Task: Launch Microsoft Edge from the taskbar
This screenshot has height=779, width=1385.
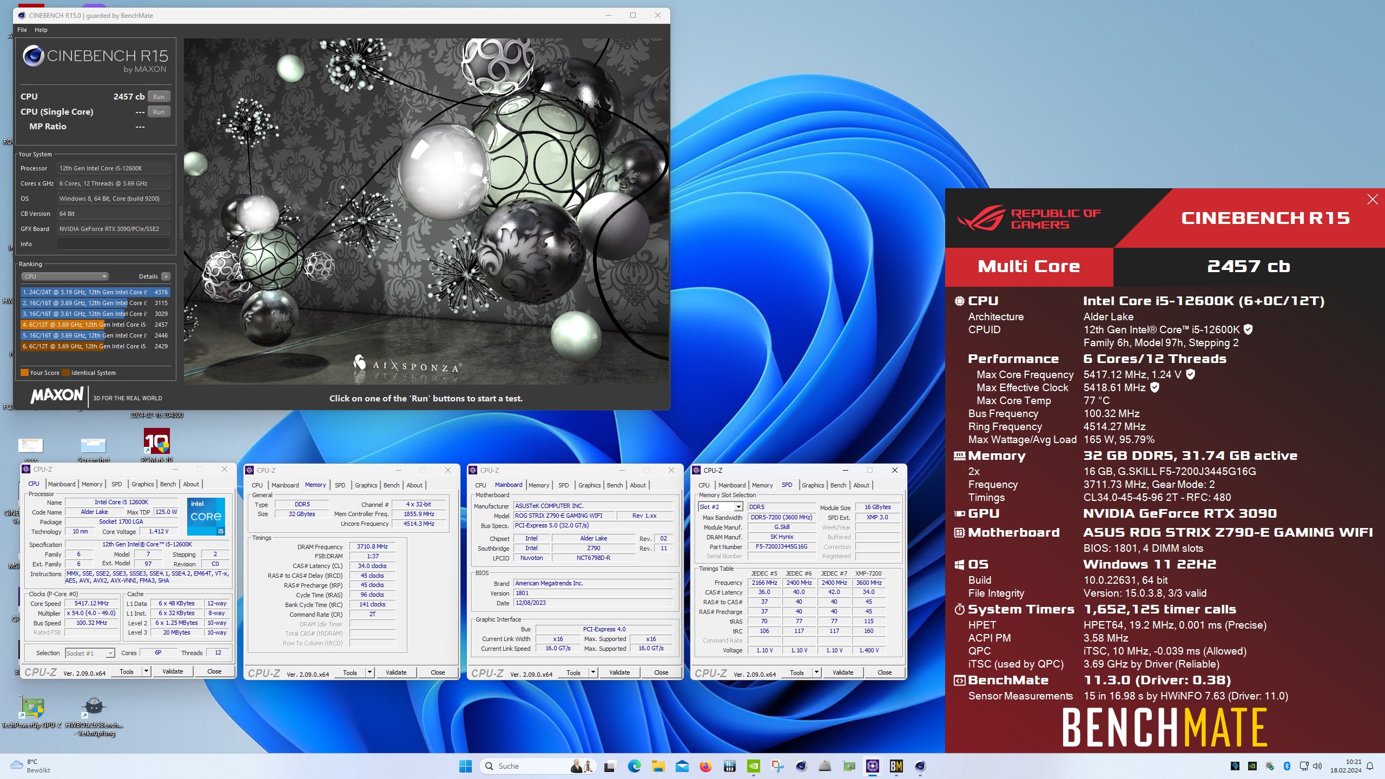Action: point(634,766)
